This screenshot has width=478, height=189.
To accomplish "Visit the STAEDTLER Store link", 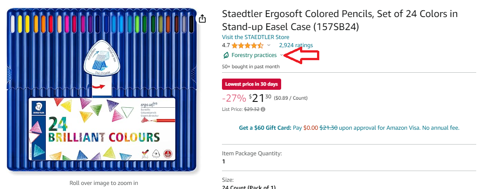I will (256, 37).
